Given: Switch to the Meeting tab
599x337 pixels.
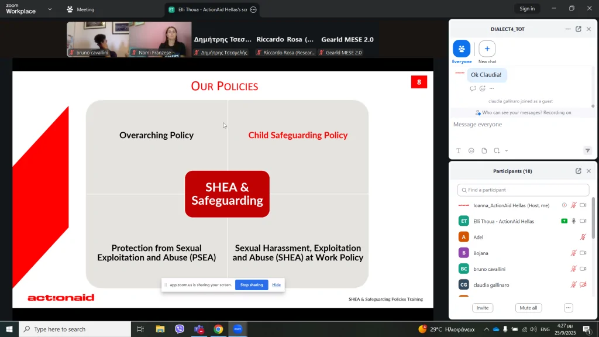Looking at the screenshot, I should pos(80,9).
